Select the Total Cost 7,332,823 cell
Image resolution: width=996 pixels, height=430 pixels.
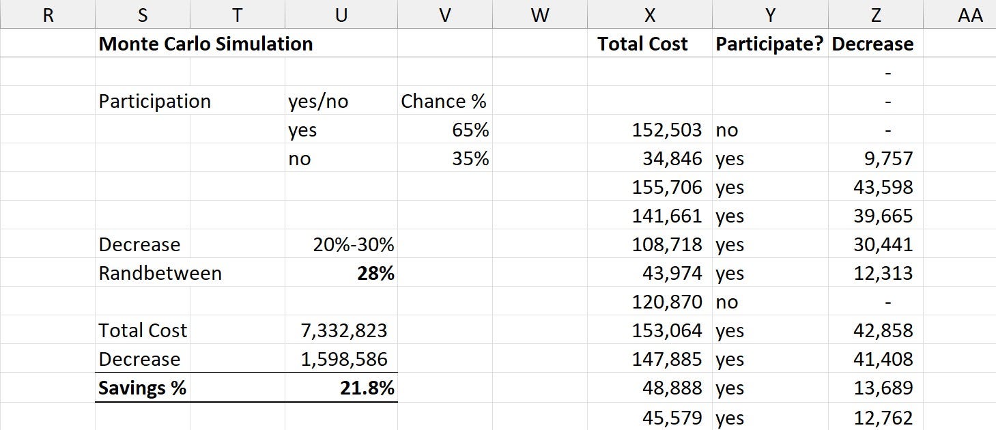(x=341, y=330)
